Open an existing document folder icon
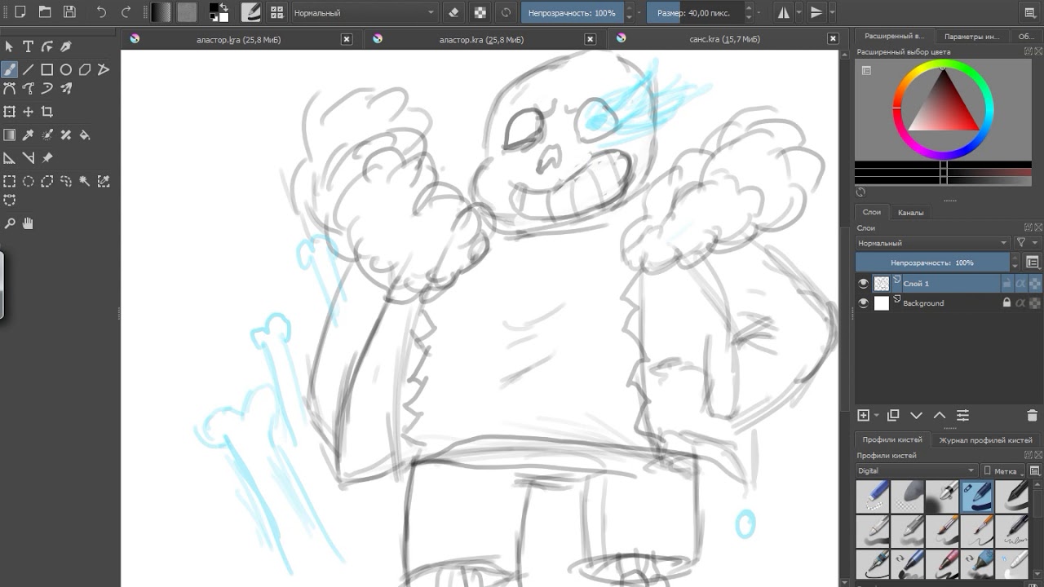 pyautogui.click(x=45, y=12)
